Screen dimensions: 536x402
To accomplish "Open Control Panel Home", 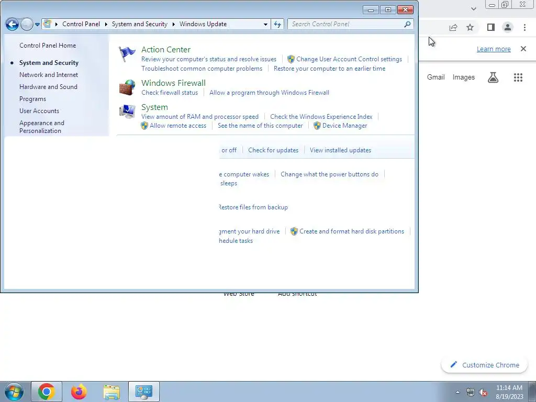I will (48, 46).
